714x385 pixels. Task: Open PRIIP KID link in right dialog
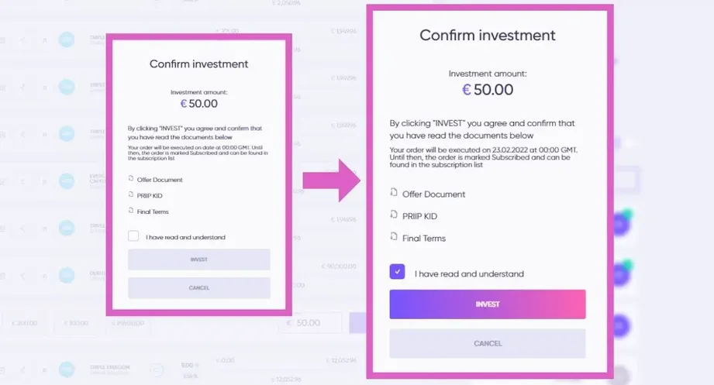tap(419, 216)
